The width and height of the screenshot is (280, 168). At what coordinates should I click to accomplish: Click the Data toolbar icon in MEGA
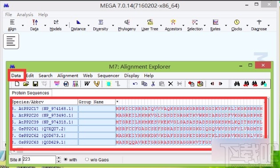pyautogui.click(x=35, y=25)
